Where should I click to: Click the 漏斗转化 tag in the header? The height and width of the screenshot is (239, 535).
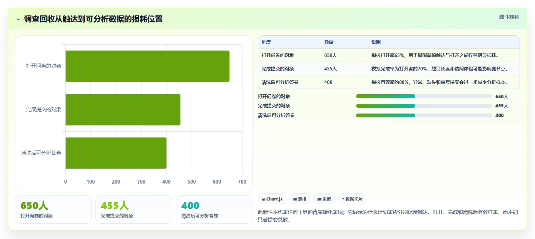point(509,17)
